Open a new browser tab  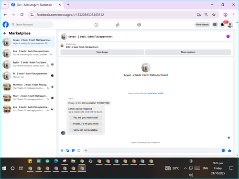(x=68, y=5)
